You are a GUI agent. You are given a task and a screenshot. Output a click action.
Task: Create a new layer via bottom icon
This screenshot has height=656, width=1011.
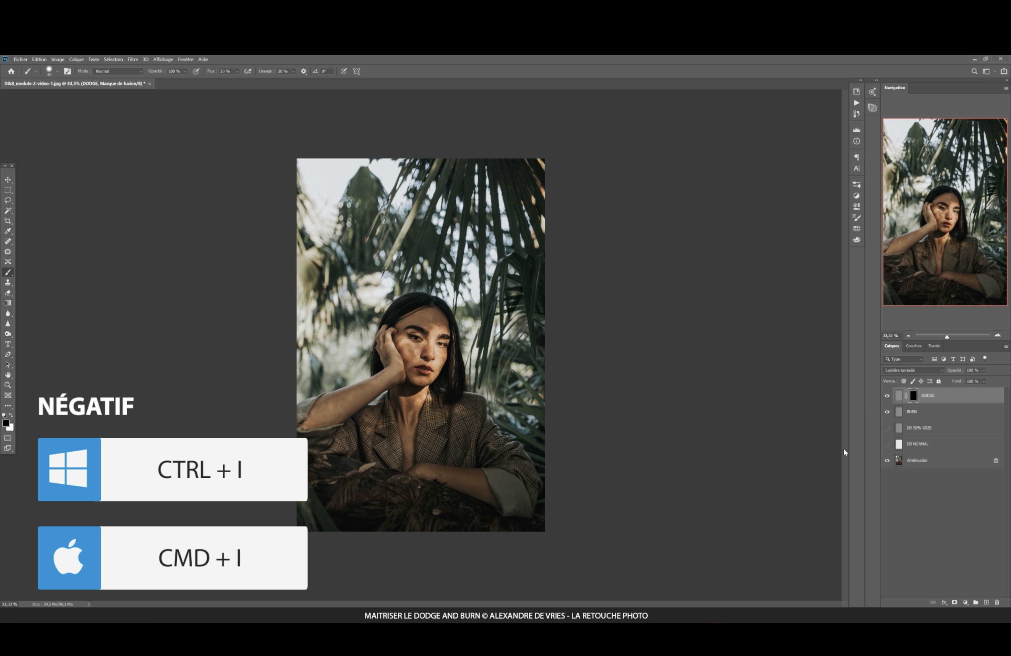(986, 603)
